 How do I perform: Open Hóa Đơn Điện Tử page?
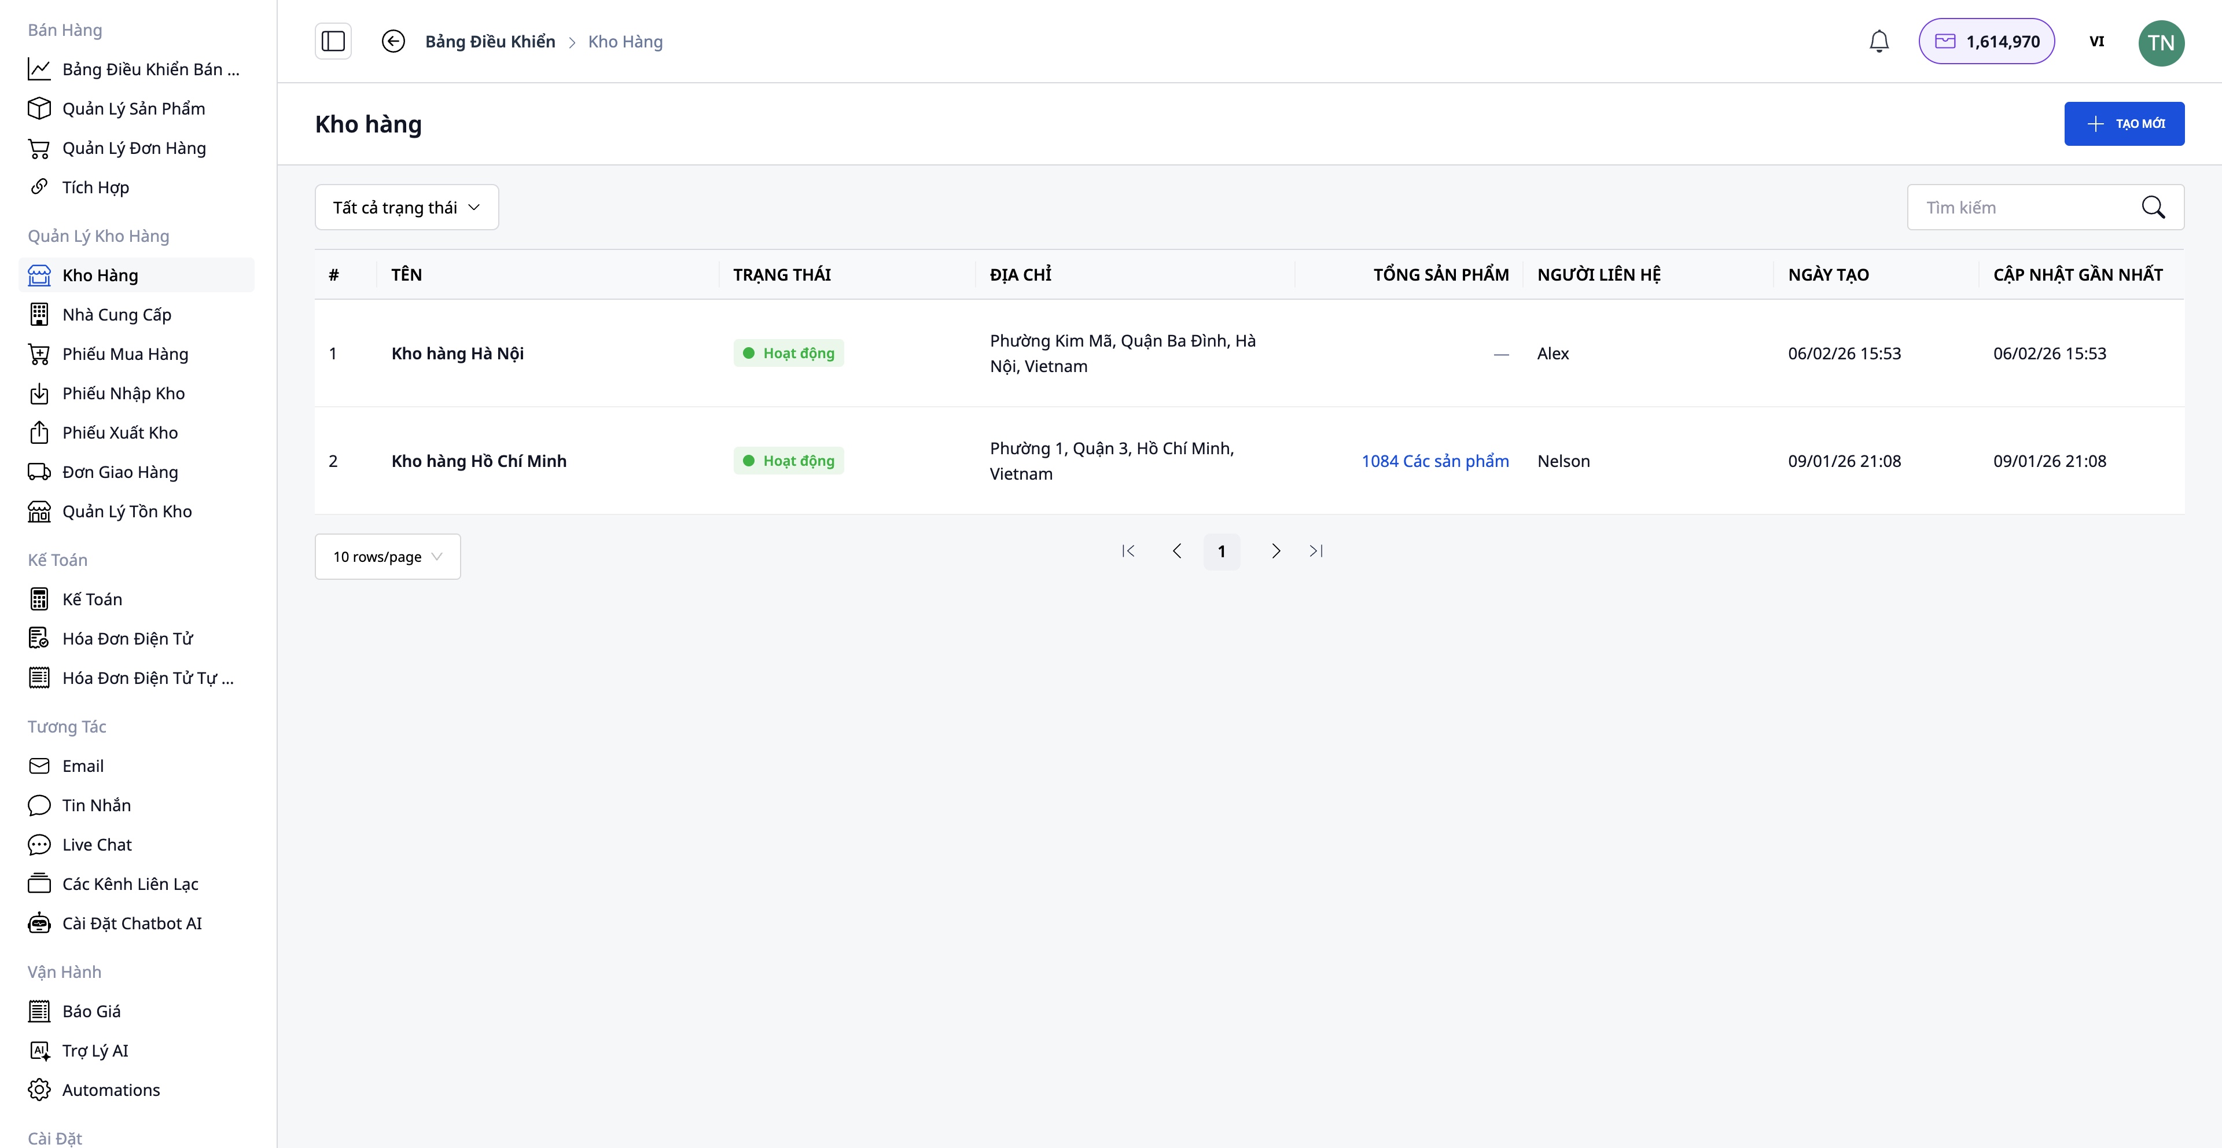click(x=128, y=638)
